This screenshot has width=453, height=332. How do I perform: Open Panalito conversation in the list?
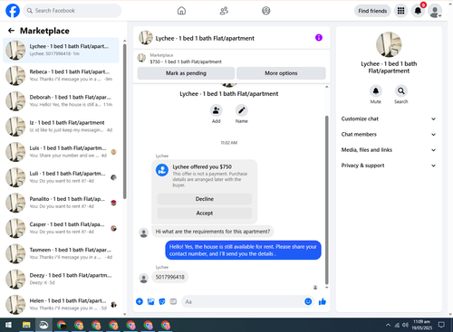61,203
